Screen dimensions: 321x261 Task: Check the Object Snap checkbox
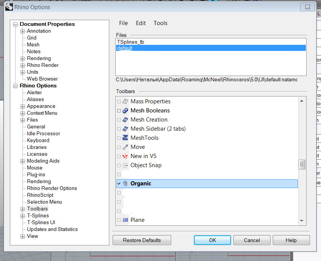(x=119, y=166)
